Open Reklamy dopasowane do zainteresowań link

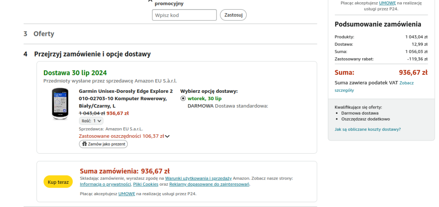pos(209,184)
